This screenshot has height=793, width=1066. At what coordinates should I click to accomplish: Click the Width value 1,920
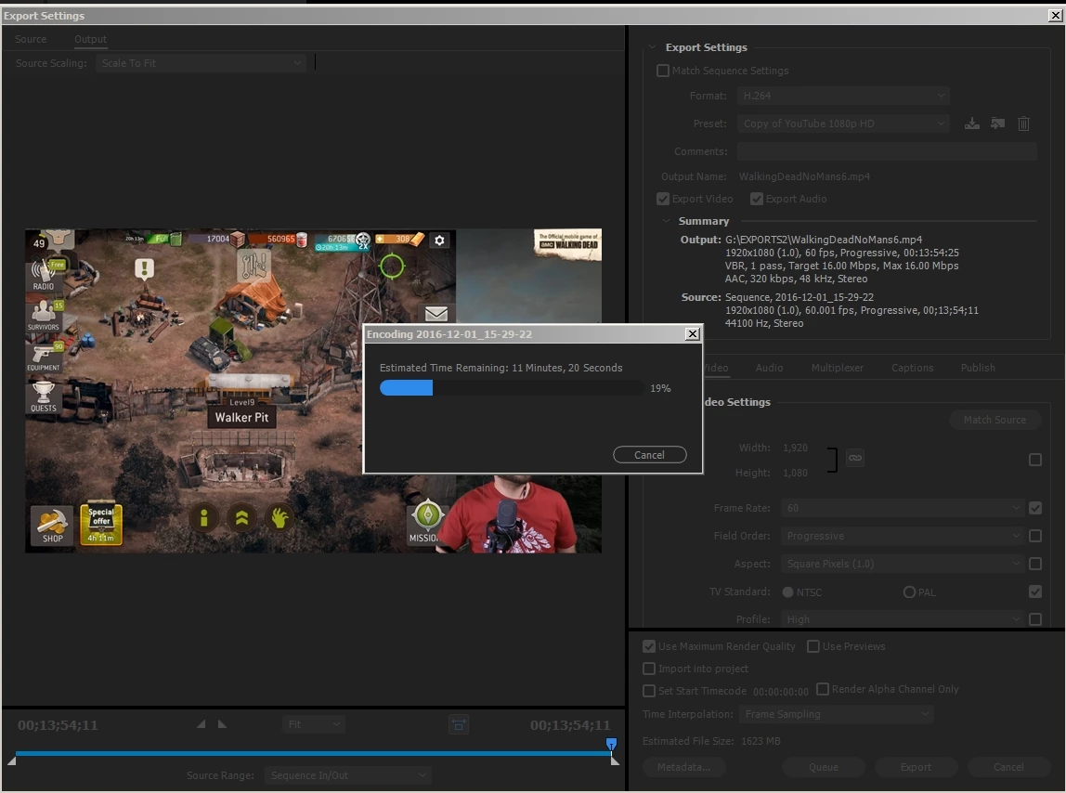[796, 448]
